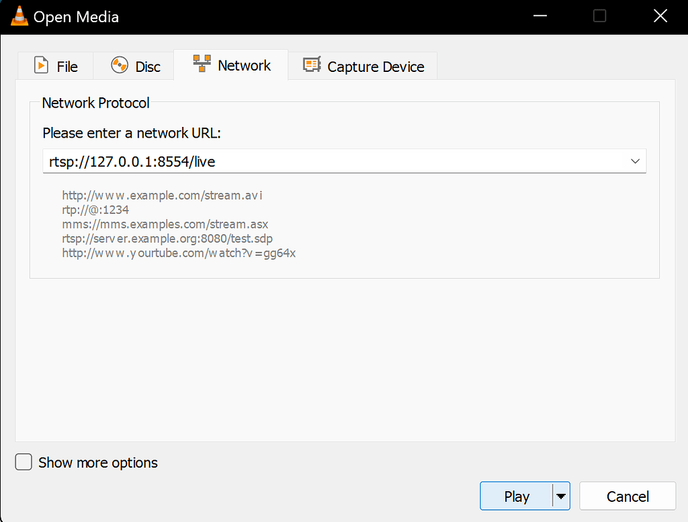Screen dimensions: 688x522
Task: Click the Capture Device card icon
Action: [311, 66]
